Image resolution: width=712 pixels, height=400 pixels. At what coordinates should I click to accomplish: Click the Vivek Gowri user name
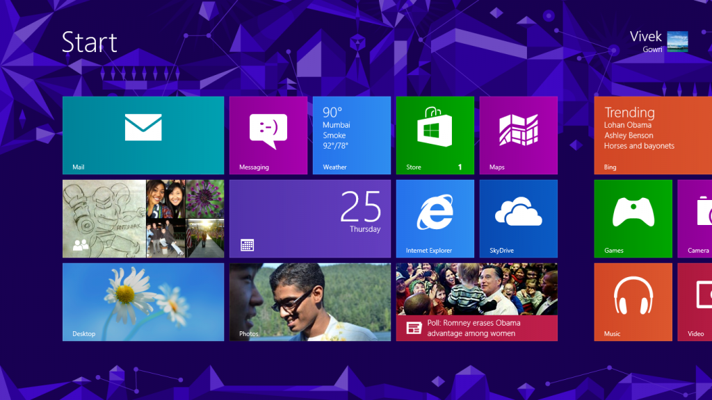(x=646, y=42)
